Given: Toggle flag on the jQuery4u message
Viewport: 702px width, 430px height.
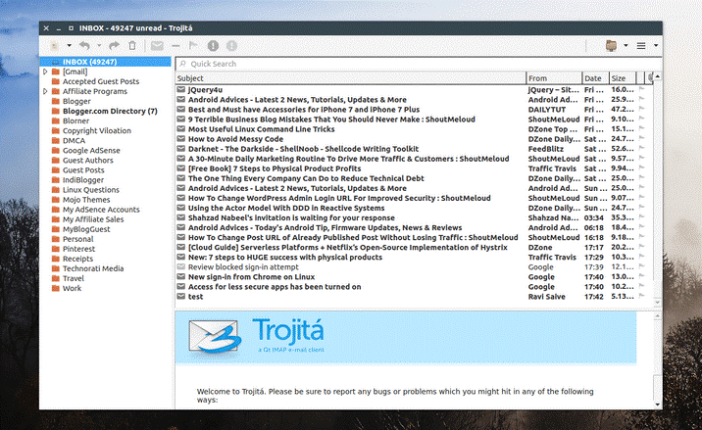Looking at the screenshot, I should [641, 89].
